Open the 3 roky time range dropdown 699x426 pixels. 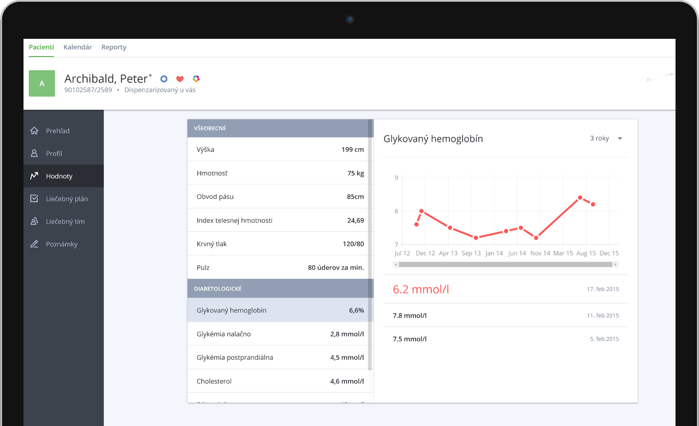pos(606,139)
